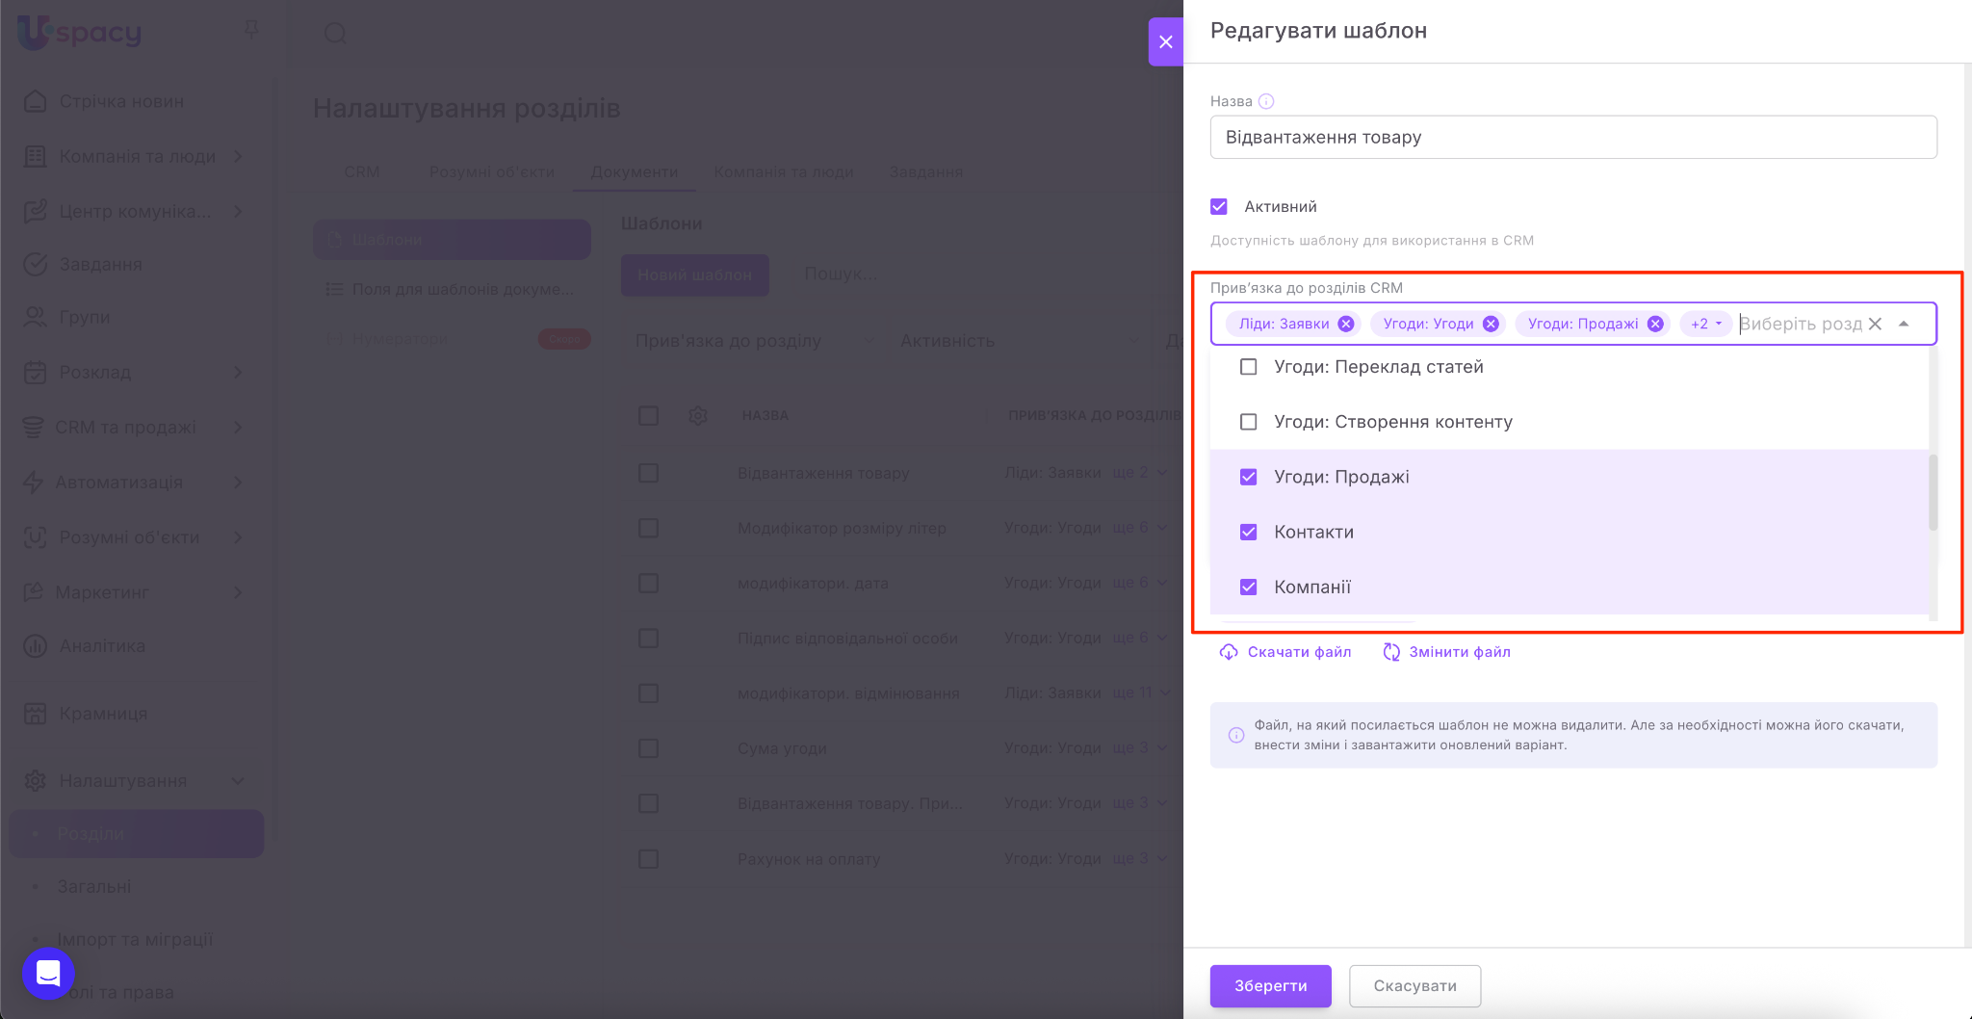Remove the 'Угоди: Продажі' tag chip
Image resolution: width=1972 pixels, height=1019 pixels.
[1655, 324]
